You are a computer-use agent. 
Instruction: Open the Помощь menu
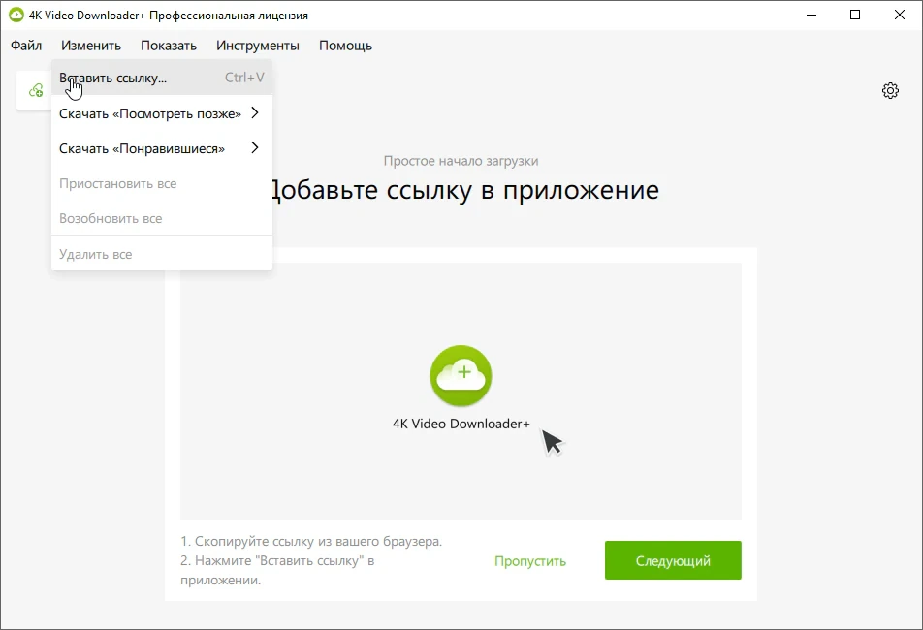tap(345, 46)
